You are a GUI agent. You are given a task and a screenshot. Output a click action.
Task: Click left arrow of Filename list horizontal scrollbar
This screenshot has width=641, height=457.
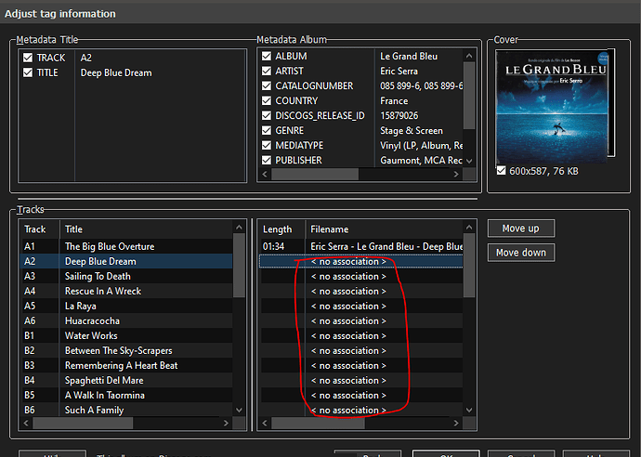[265, 424]
